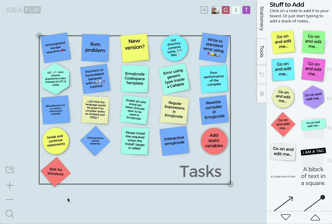Select 'break and continue statements' circle

[55, 141]
